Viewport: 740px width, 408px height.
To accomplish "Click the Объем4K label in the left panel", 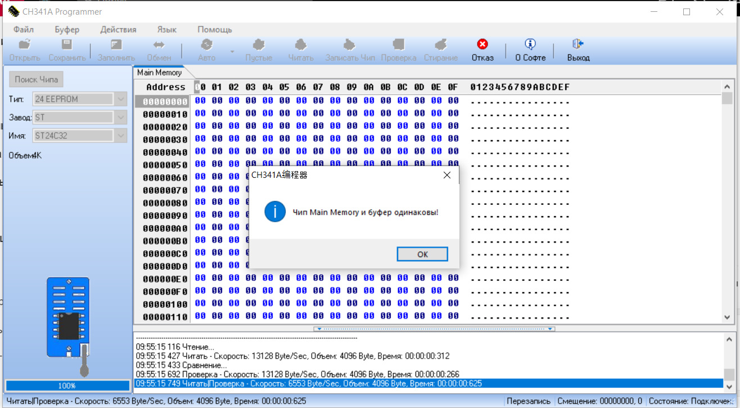I will click(x=25, y=155).
